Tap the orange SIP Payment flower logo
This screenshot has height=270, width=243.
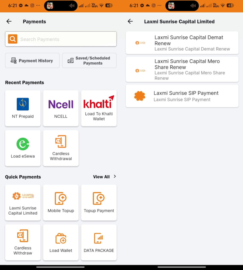point(140,96)
